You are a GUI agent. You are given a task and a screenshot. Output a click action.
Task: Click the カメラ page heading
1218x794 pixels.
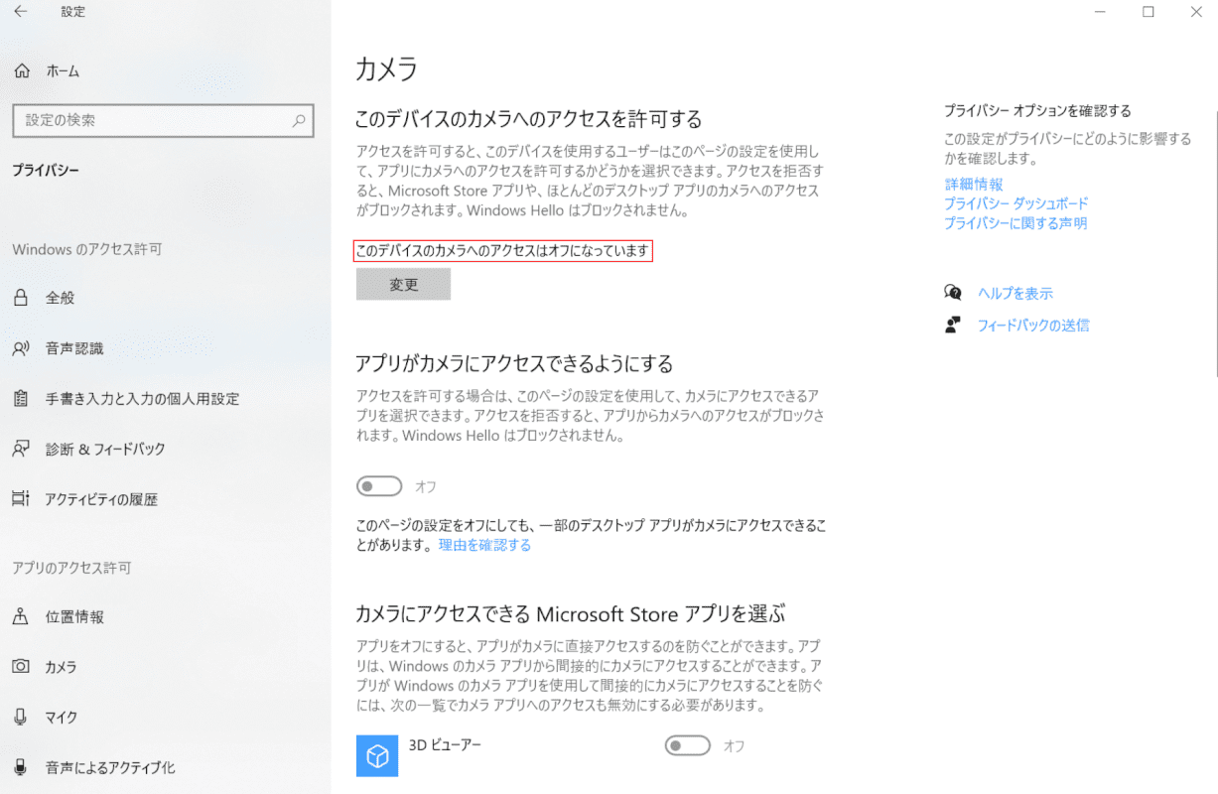pyautogui.click(x=387, y=69)
